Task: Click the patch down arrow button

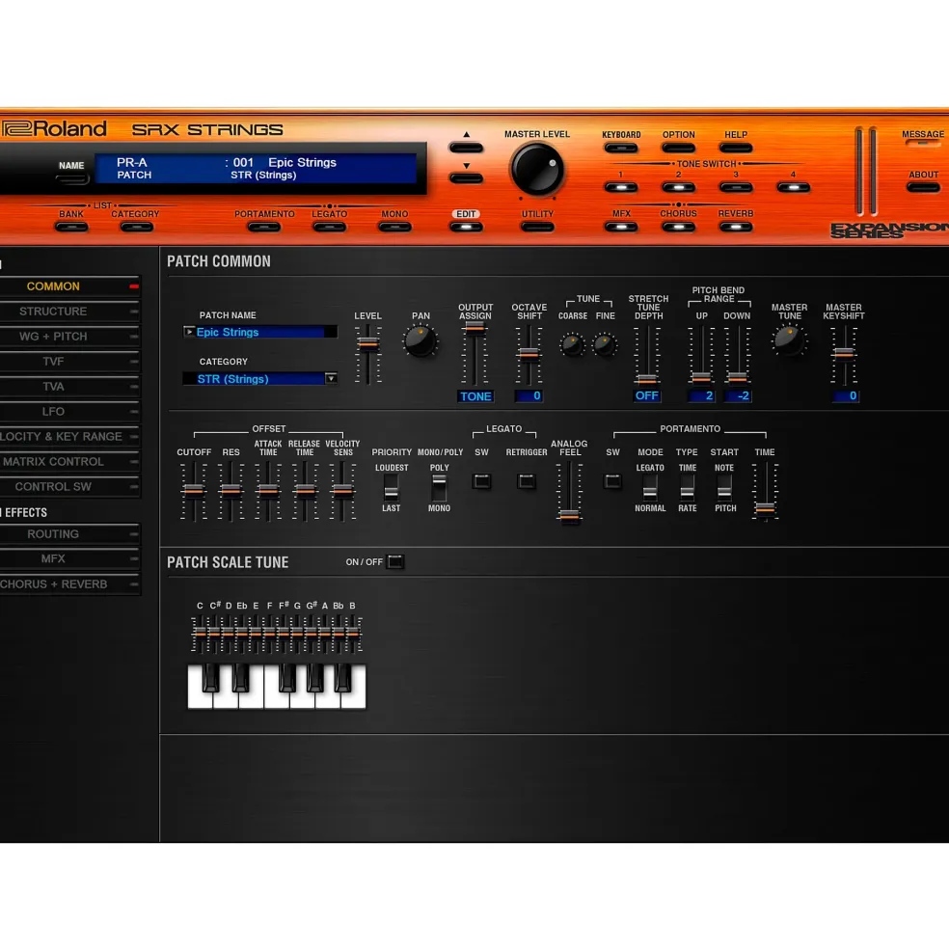Action: tap(466, 178)
